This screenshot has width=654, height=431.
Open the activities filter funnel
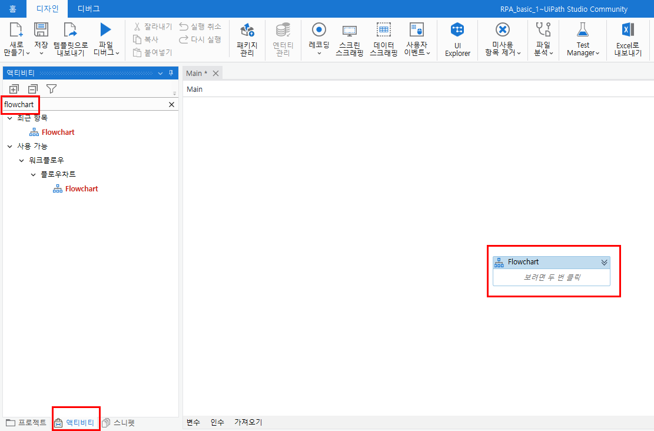click(51, 89)
